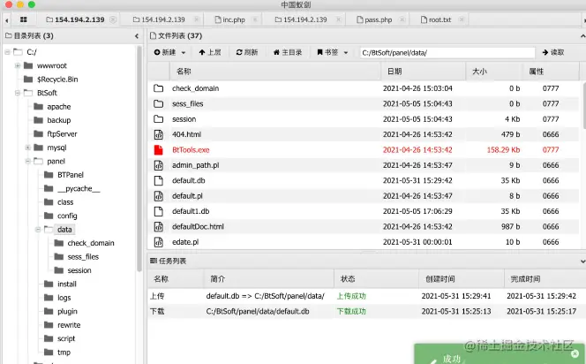Click 下载成功 status in task list
Viewport: 586px width, 364px height.
pyautogui.click(x=351, y=311)
